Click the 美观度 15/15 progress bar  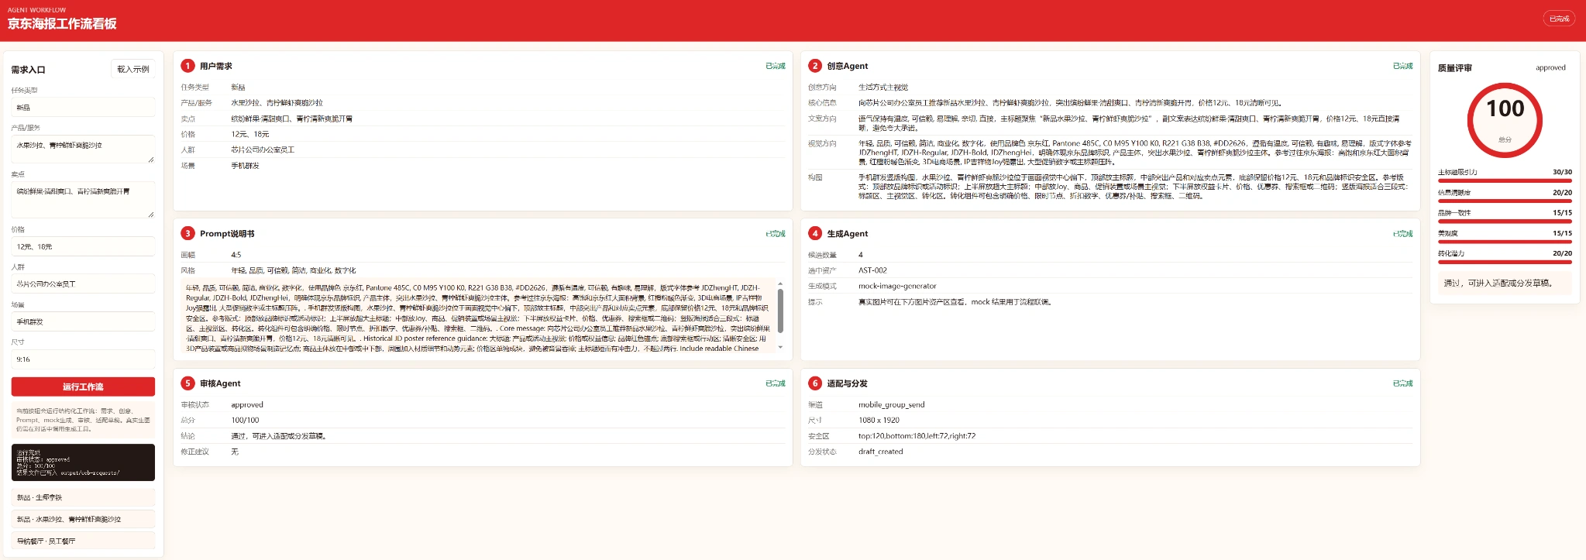(x=1505, y=242)
